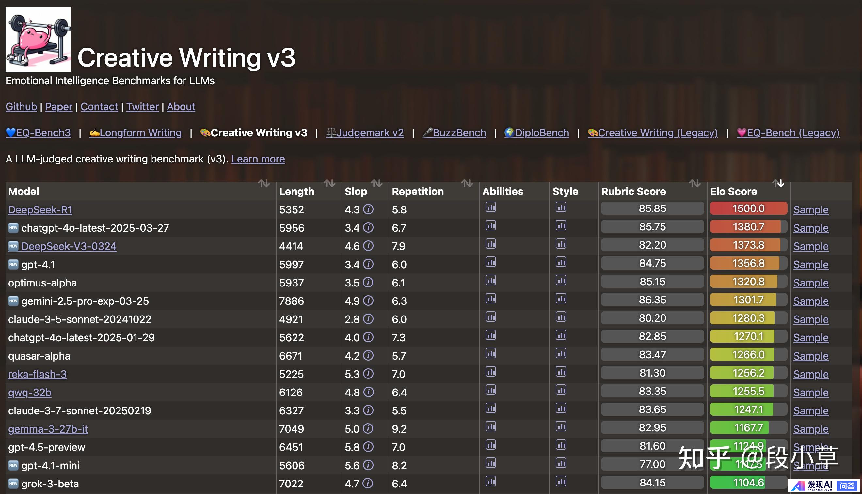The width and height of the screenshot is (862, 494).
Task: Open EQ-Bench (Legacy) leaderboard
Action: coord(788,133)
